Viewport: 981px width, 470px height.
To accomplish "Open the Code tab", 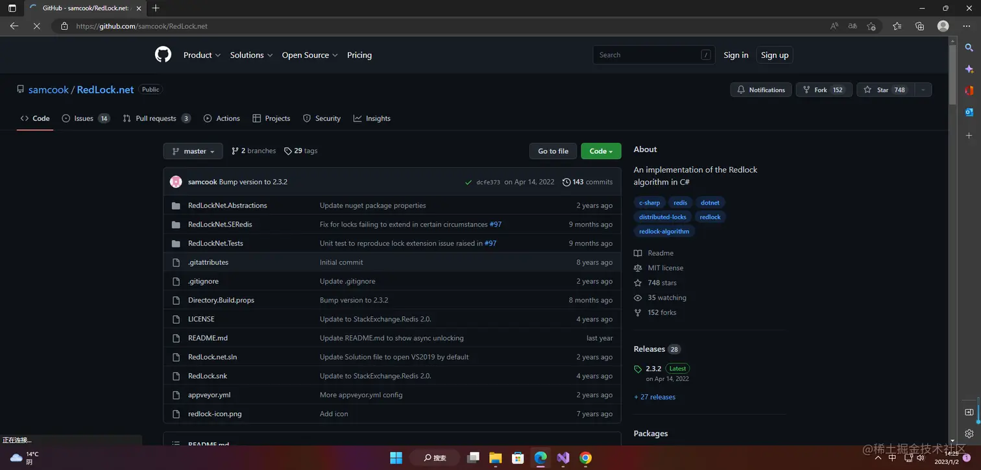I will (35, 118).
